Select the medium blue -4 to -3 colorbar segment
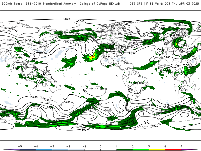201x151 pixels. pos(44,150)
